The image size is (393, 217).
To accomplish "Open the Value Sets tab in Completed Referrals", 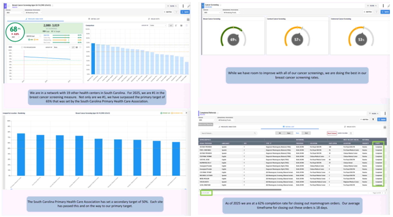I will click(350, 127).
